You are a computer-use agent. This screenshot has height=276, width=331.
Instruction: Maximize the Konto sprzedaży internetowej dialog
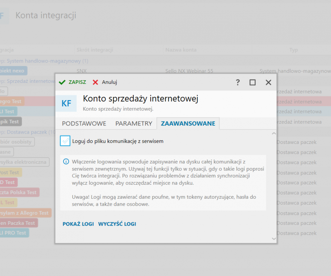(x=252, y=82)
